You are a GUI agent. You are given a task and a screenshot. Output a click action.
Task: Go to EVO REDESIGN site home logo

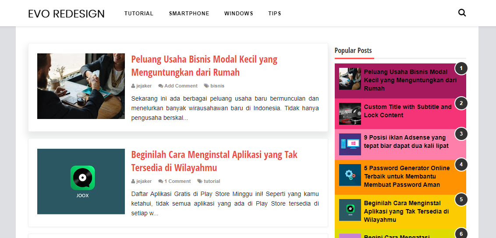tap(66, 14)
